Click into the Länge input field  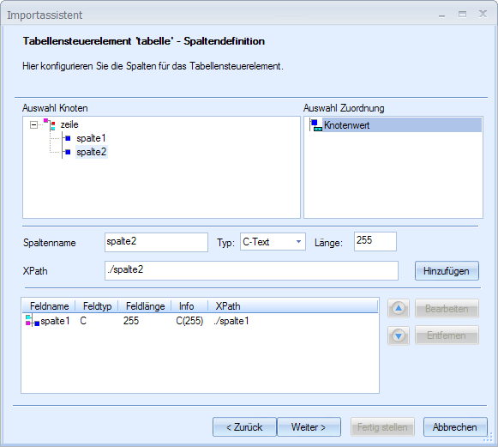[x=375, y=241]
